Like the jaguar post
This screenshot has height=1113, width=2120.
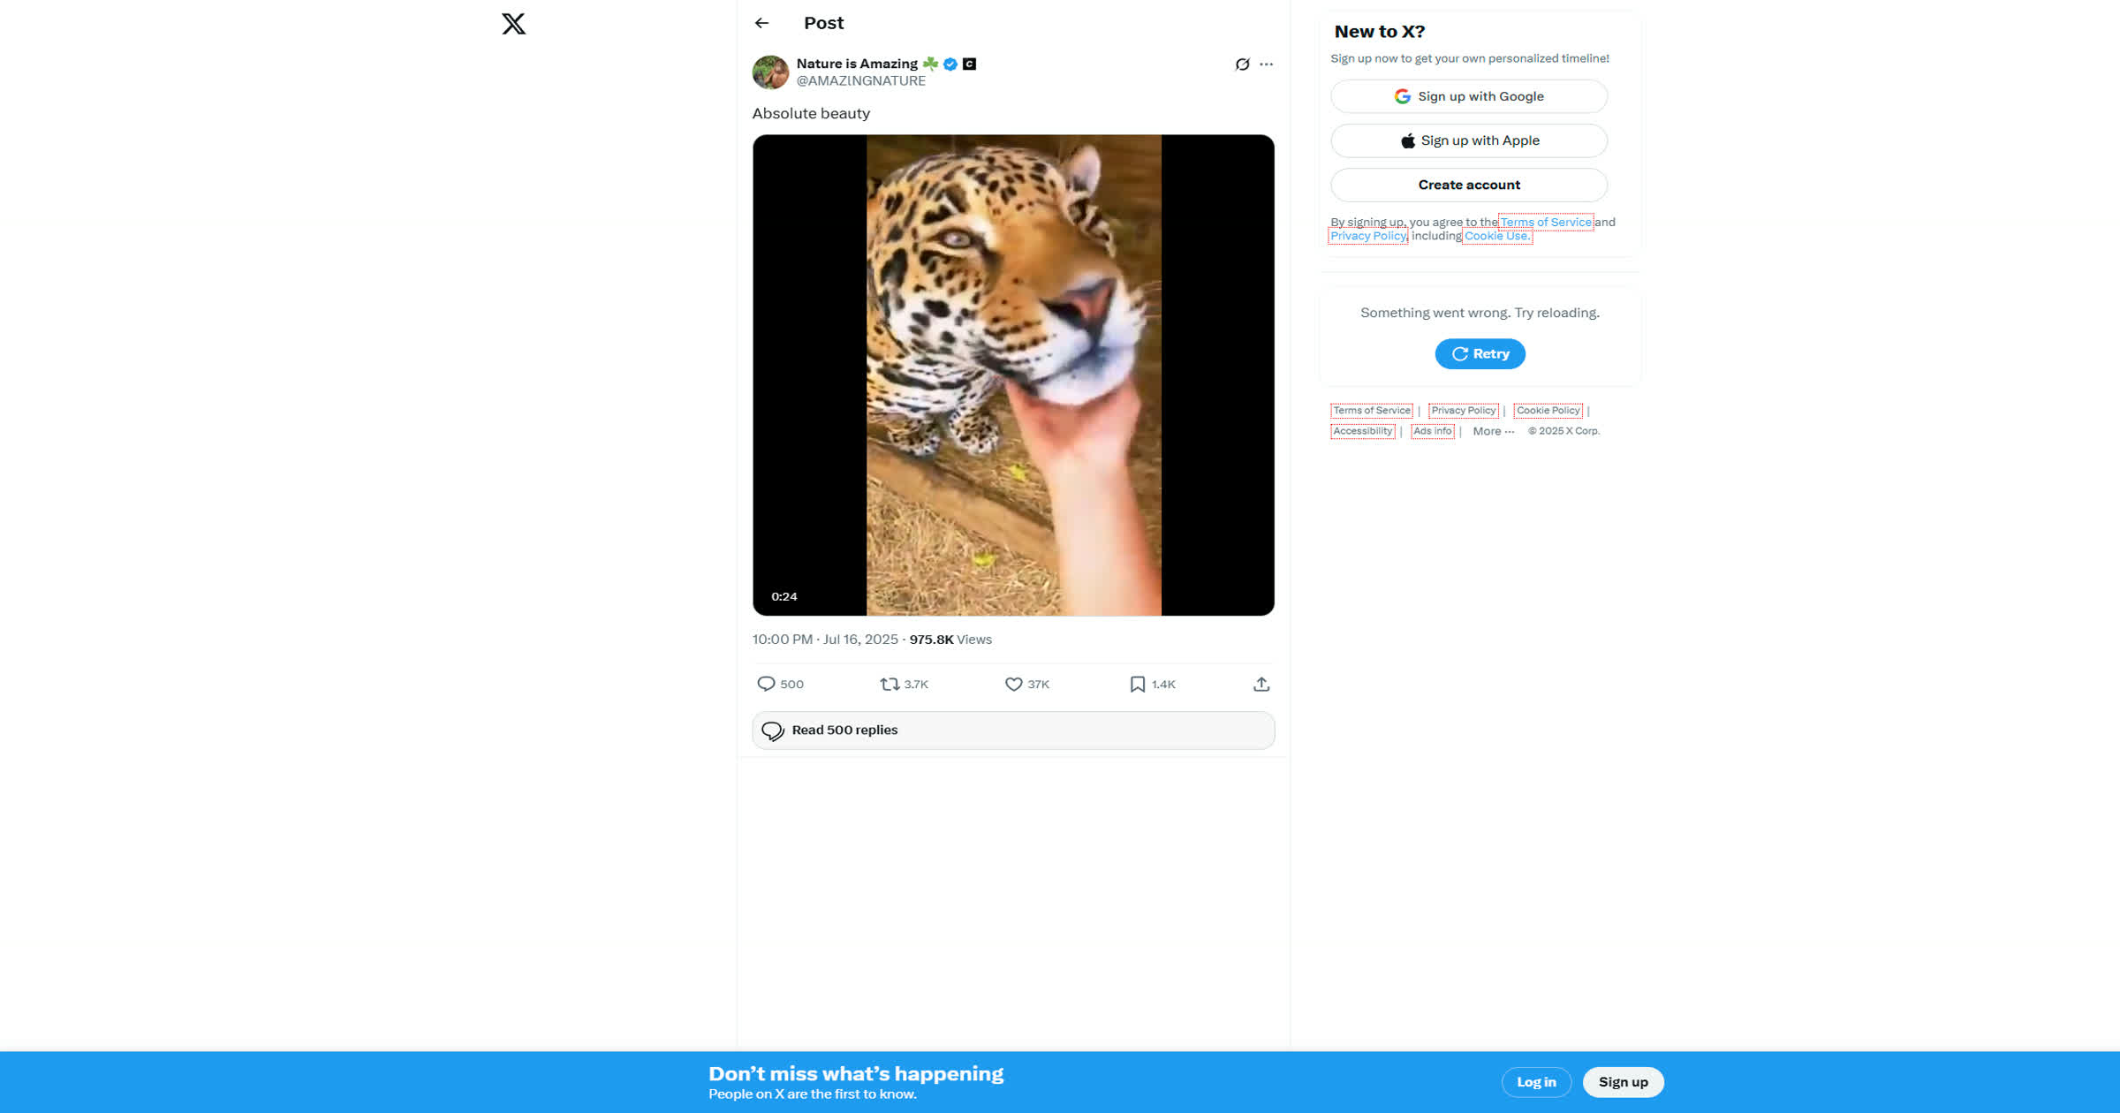pyautogui.click(x=1012, y=684)
